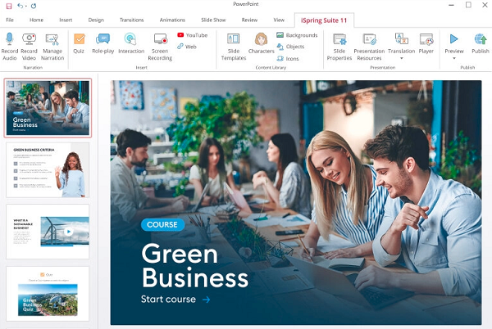
Task: Insert a YouTube video
Action: (x=191, y=35)
